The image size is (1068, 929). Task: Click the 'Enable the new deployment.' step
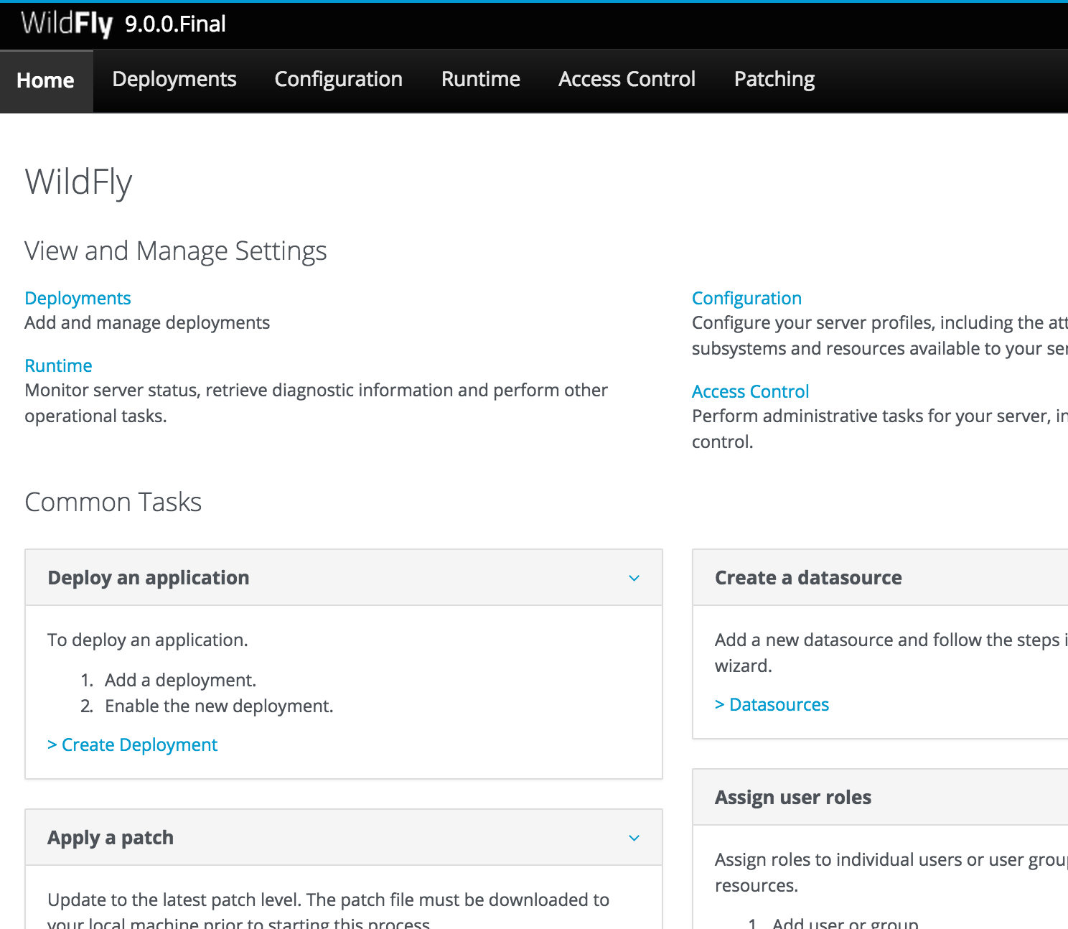(x=219, y=706)
